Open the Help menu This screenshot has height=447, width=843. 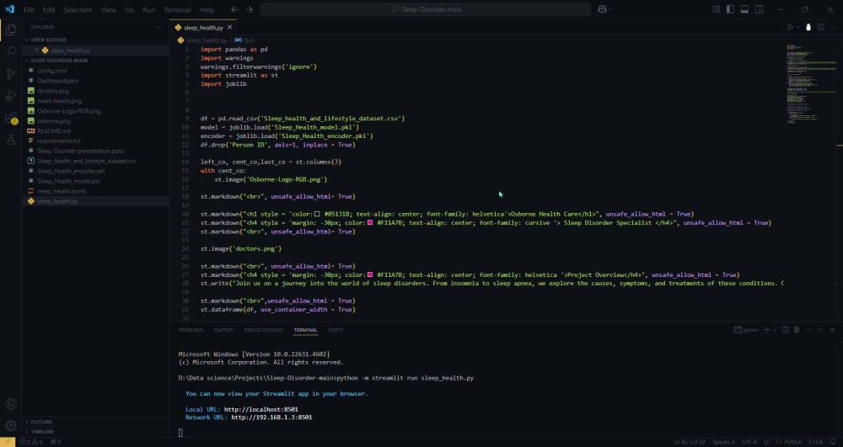coord(207,9)
